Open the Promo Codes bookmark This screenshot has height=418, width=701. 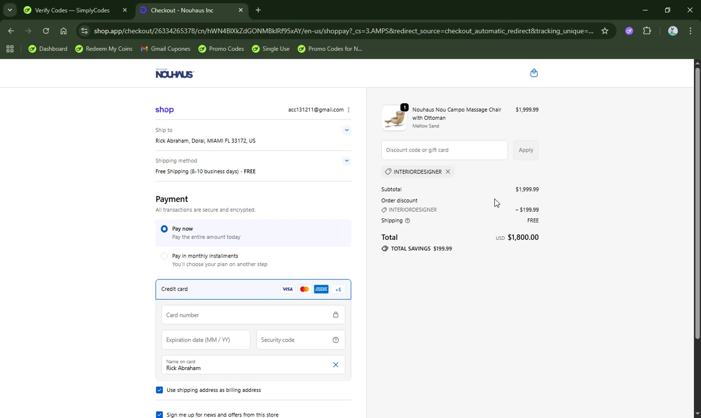(x=221, y=49)
